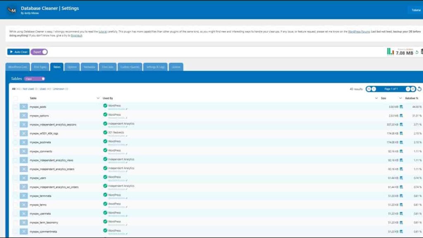Optimize icon next to mywpw_posts size
Screen dimensions: 423x238
[401, 107]
